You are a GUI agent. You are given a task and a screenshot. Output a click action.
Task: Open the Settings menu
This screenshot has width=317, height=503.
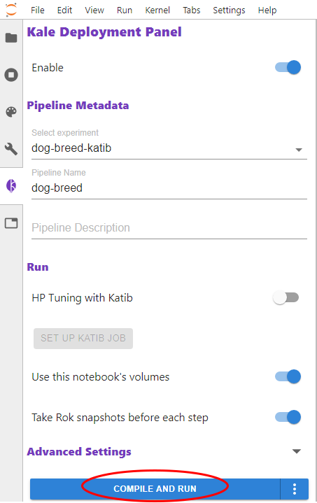(229, 10)
